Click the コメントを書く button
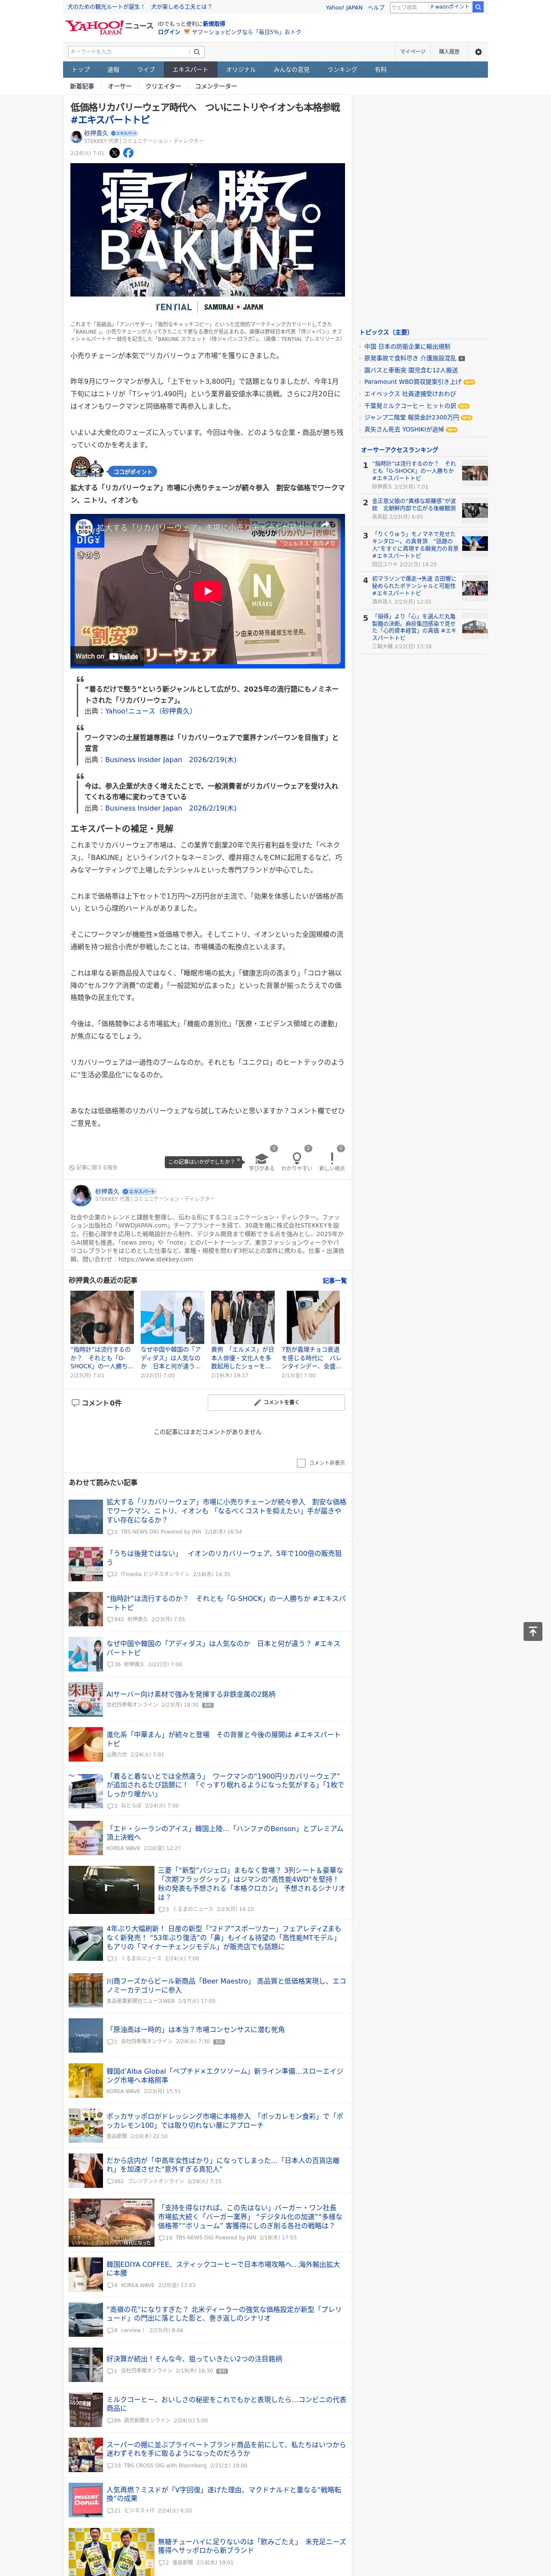 (276, 1403)
